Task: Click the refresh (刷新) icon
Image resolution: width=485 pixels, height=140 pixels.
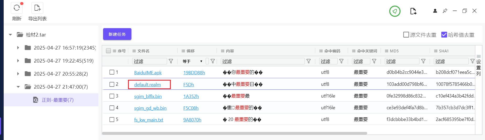Action: pos(17,8)
